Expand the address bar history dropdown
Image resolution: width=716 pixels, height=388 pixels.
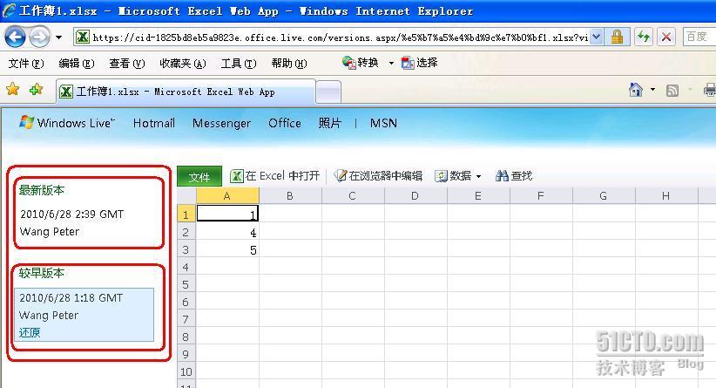(x=597, y=37)
